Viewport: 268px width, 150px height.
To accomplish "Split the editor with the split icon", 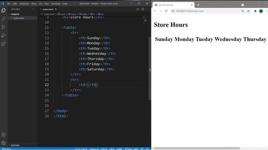I will pyautogui.click(x=142, y=9).
